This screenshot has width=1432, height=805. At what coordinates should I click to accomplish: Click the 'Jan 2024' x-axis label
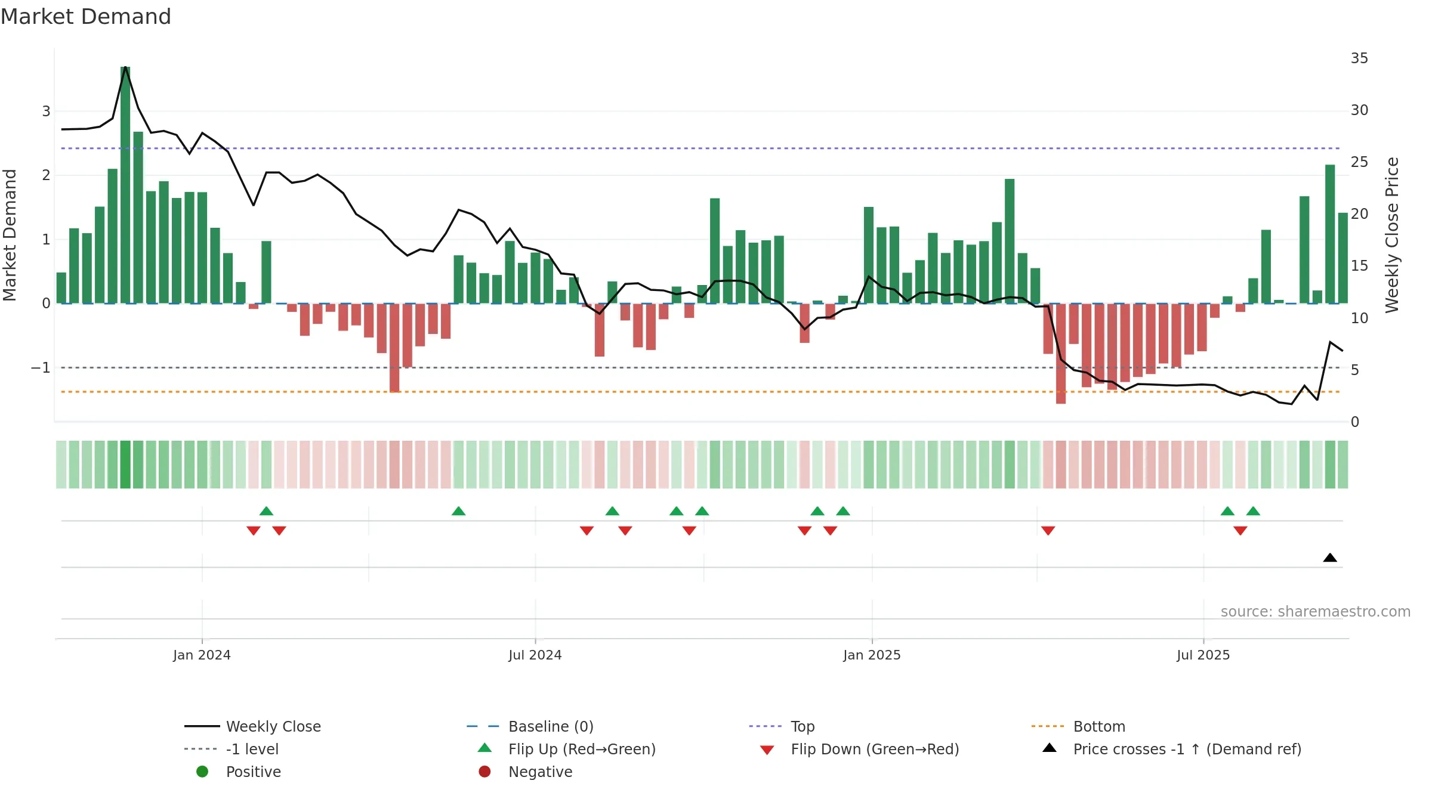click(202, 655)
